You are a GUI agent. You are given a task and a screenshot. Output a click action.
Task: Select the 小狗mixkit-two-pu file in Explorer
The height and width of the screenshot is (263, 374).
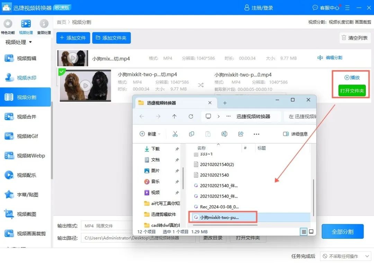(220, 217)
